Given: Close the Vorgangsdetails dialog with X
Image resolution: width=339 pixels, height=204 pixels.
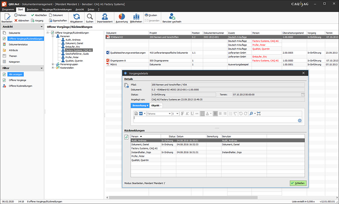Looking at the screenshot, I should (x=303, y=73).
